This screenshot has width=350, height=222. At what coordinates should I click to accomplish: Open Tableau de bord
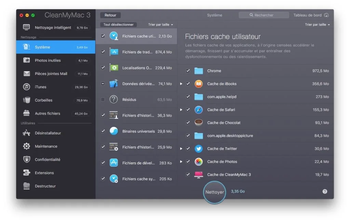[x=311, y=15]
